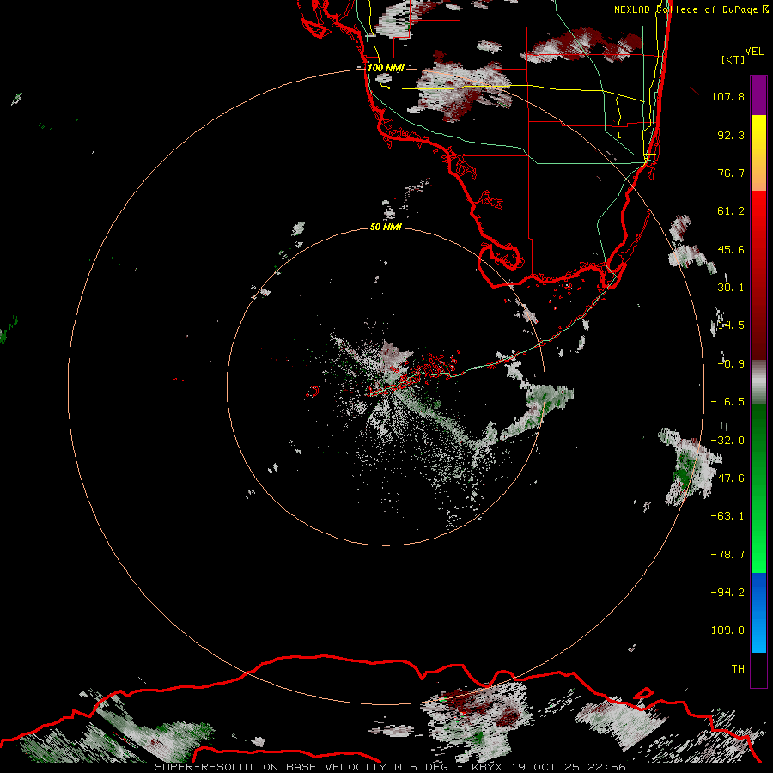Select the 45.6 legend value
This screenshot has height=773, width=773.
(x=731, y=249)
